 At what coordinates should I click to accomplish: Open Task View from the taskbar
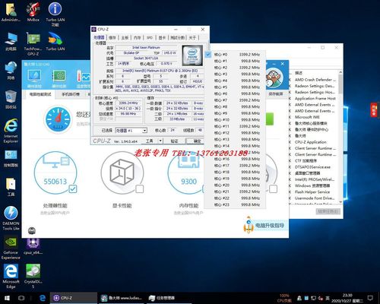click(x=21, y=298)
